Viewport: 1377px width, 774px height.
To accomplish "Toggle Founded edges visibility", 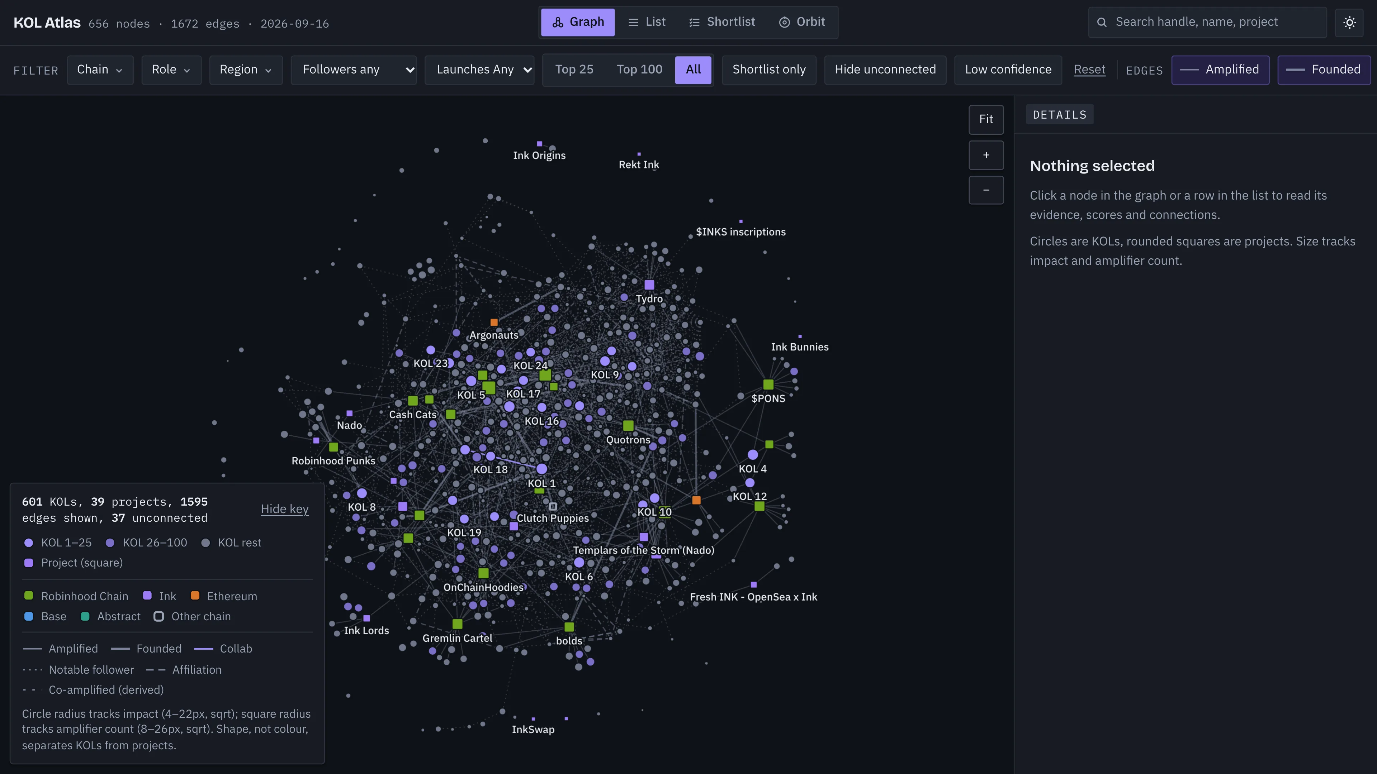I will click(x=1324, y=70).
